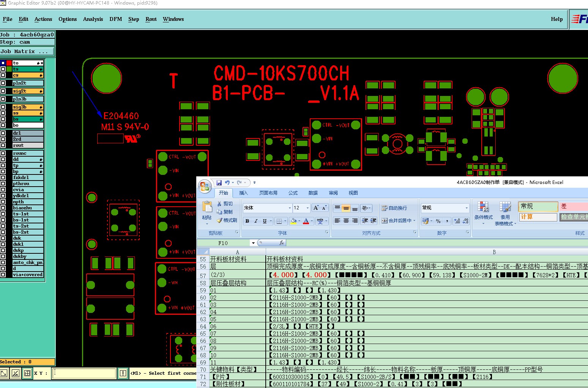This screenshot has width=588, height=388.
Task: Click the Decrease Font Size icon
Action: tap(324, 208)
